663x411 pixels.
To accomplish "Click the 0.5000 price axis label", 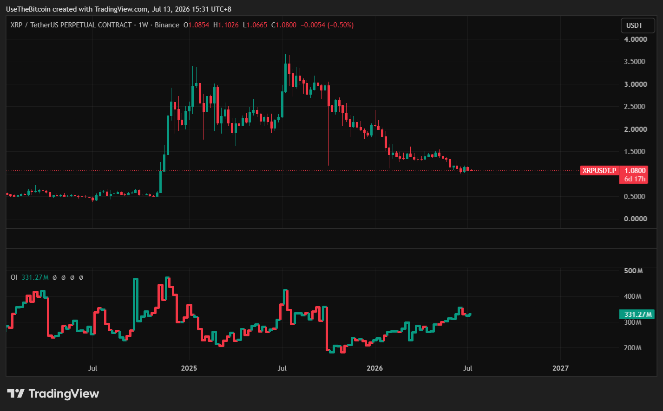I will 636,197.
